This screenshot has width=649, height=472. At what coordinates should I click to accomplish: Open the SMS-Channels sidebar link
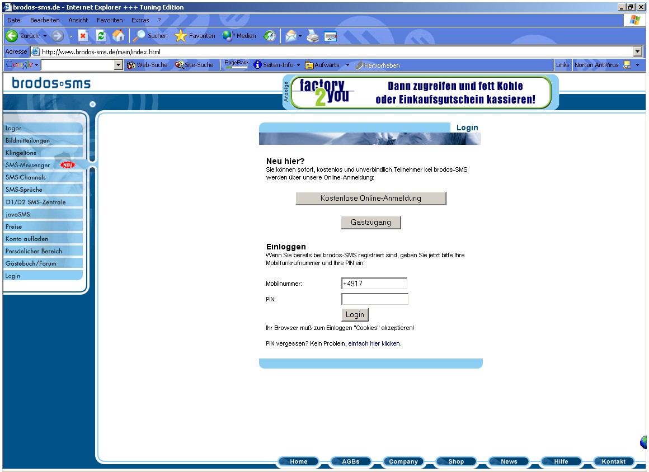coord(43,177)
